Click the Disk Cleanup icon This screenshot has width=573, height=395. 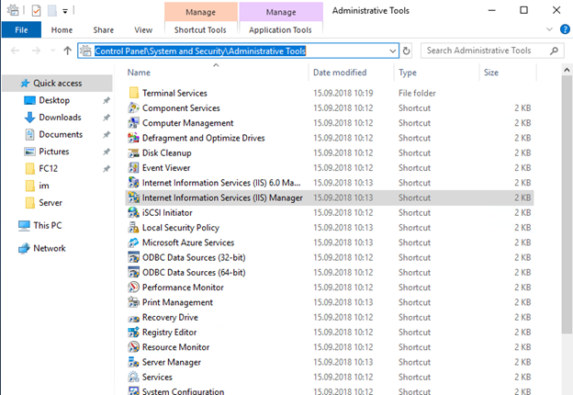[x=134, y=152]
